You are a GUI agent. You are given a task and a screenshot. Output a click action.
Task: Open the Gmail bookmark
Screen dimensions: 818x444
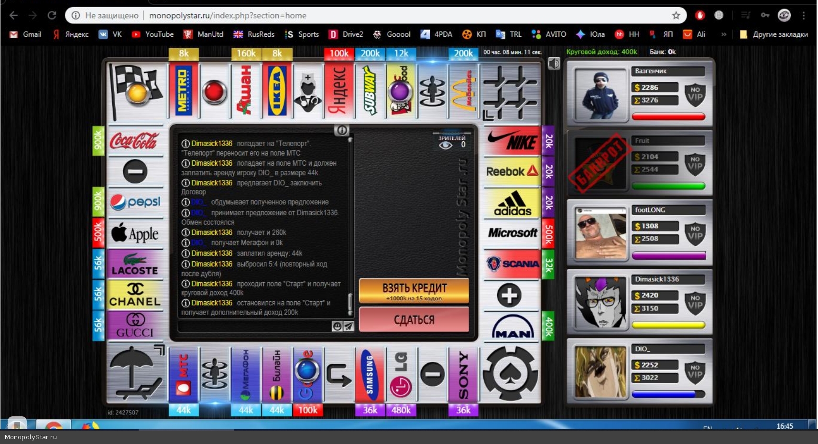tap(26, 34)
